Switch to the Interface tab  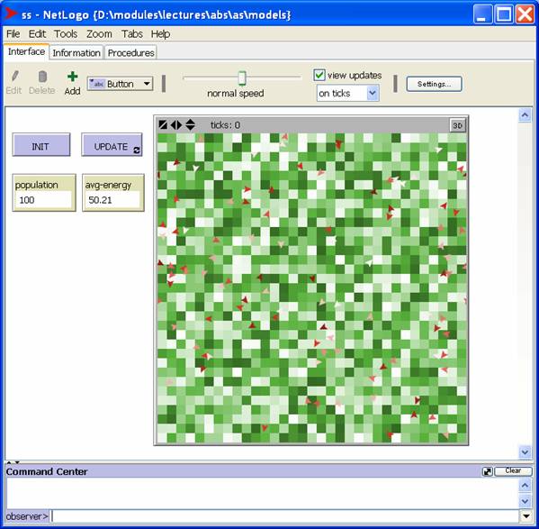click(26, 51)
